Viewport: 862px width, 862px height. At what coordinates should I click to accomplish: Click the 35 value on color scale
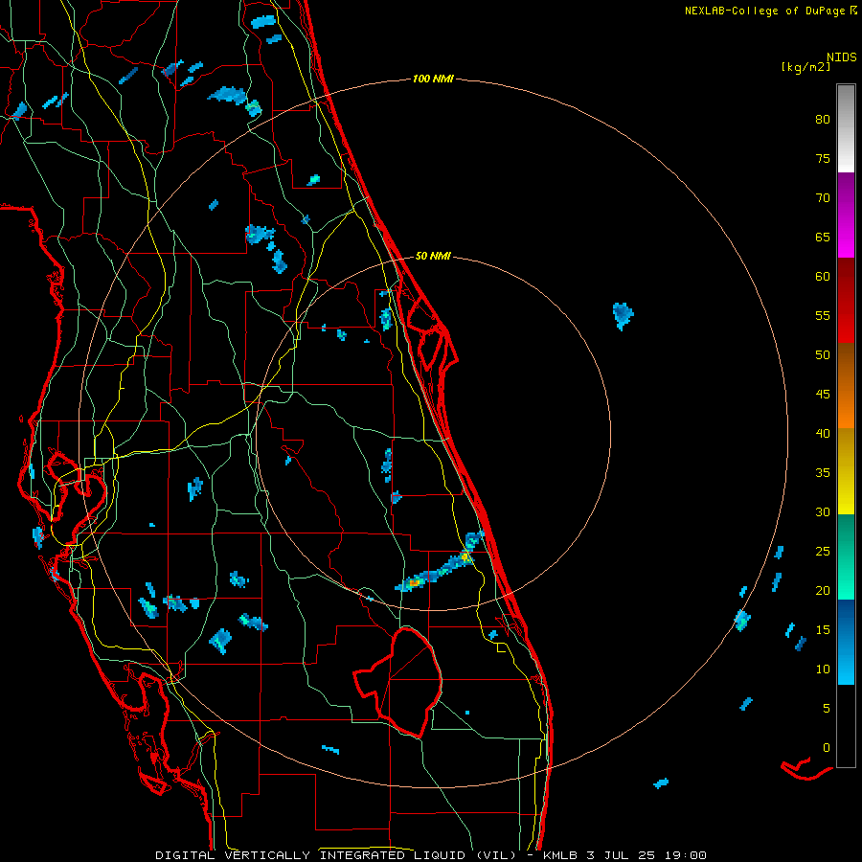click(x=823, y=473)
